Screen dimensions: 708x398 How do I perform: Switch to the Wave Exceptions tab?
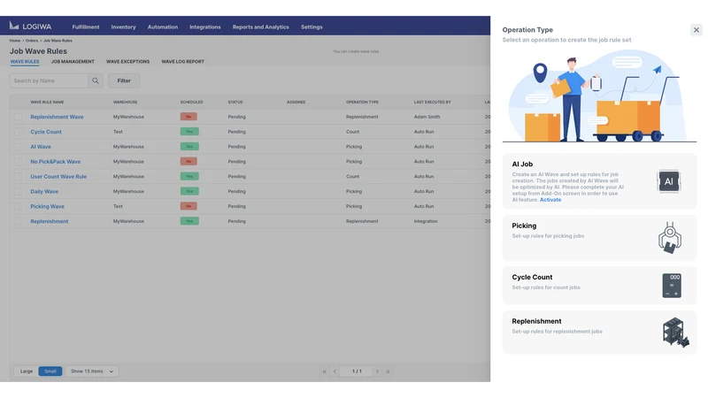(127, 61)
